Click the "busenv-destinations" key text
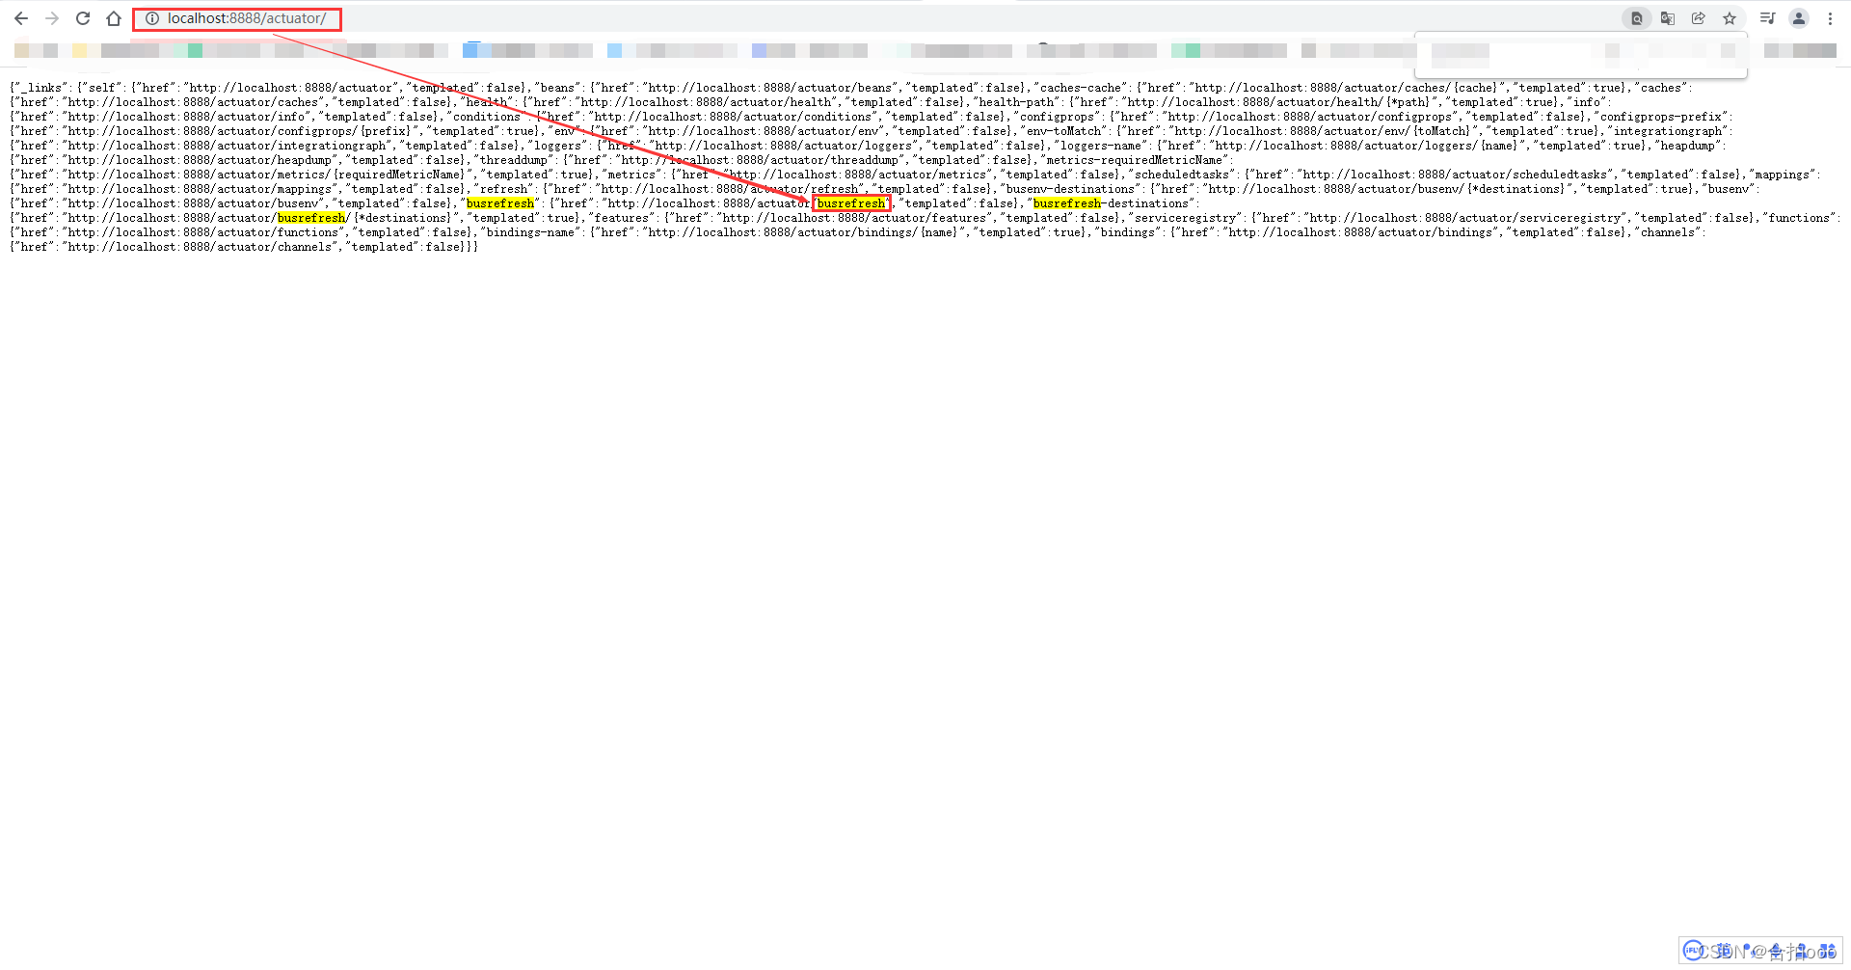1851x970 pixels. coord(1071,189)
